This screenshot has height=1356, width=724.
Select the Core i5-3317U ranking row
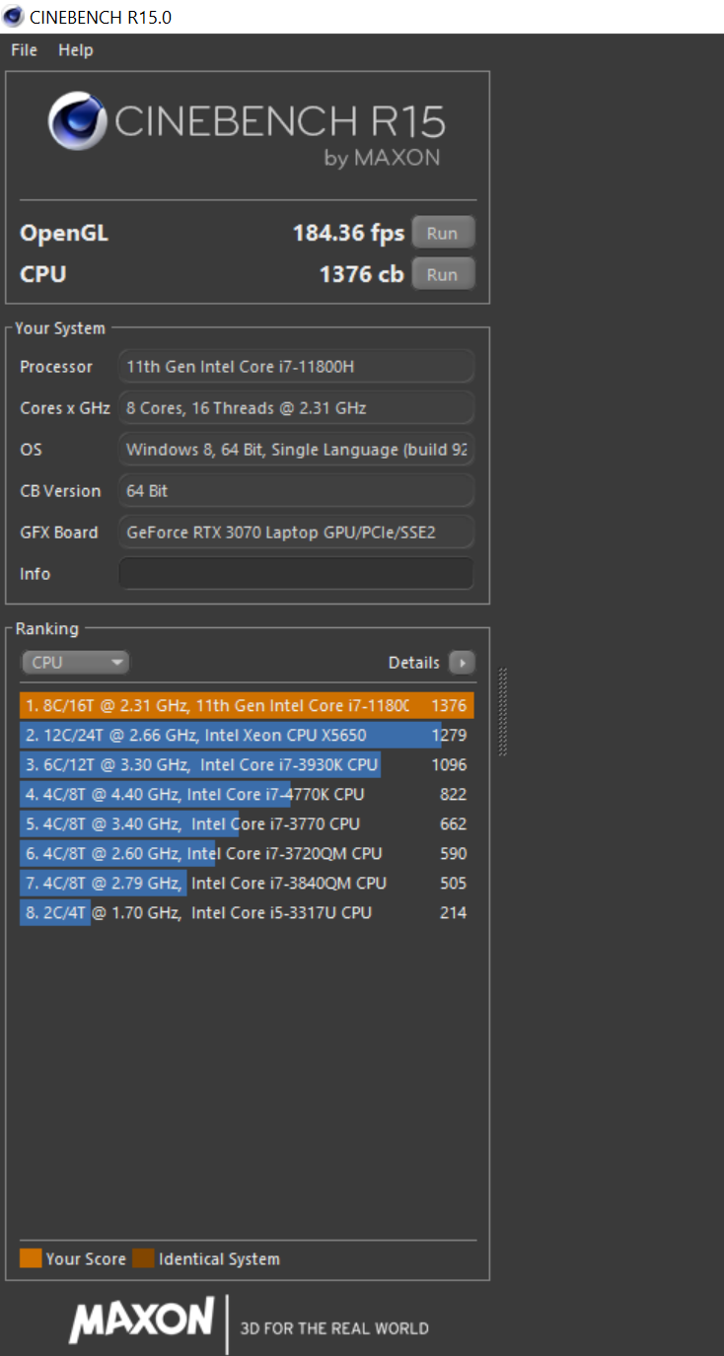[x=247, y=912]
